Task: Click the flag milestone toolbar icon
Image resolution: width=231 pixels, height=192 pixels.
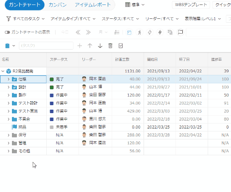Action: (180, 32)
